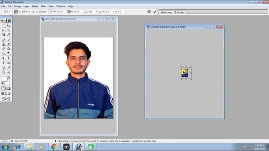Set the background color swatch
This screenshot has width=269, height=151.
pyautogui.click(x=8, y=82)
